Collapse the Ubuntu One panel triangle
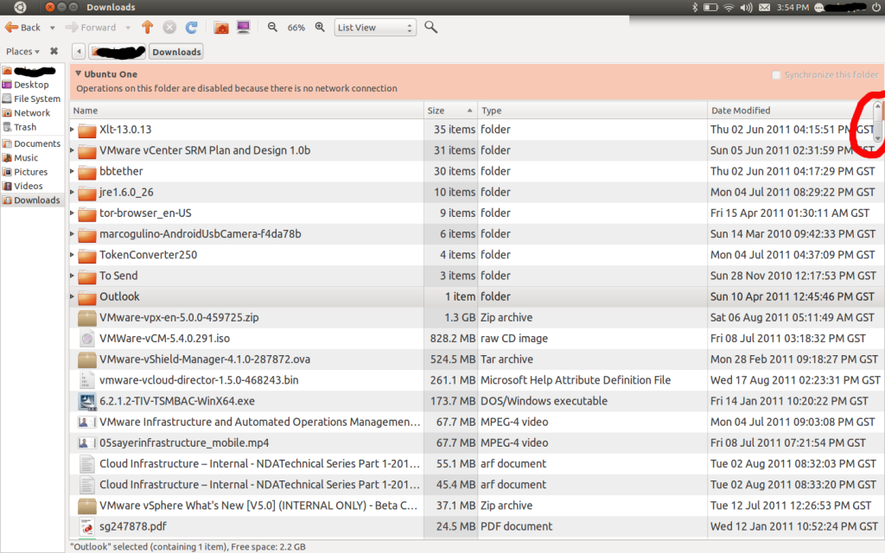This screenshot has width=885, height=553. coord(79,74)
